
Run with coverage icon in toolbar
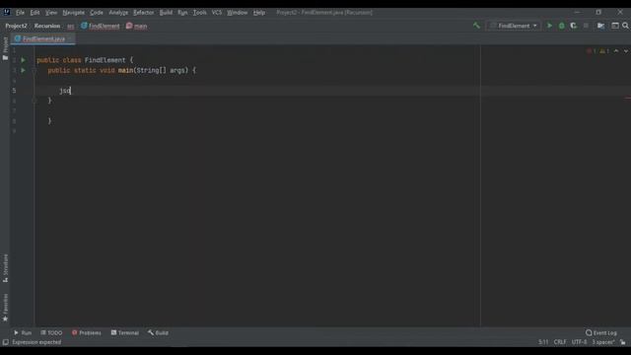tap(574, 26)
